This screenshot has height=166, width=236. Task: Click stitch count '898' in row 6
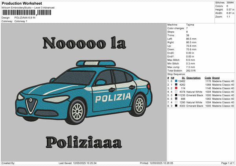coord(183,99)
